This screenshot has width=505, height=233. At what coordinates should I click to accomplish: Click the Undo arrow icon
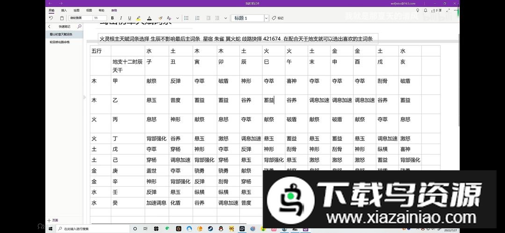pyautogui.click(x=50, y=18)
